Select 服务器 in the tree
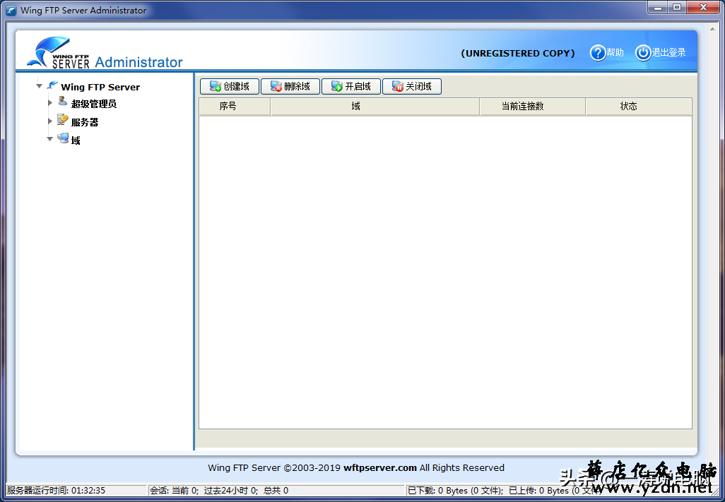 [x=85, y=122]
